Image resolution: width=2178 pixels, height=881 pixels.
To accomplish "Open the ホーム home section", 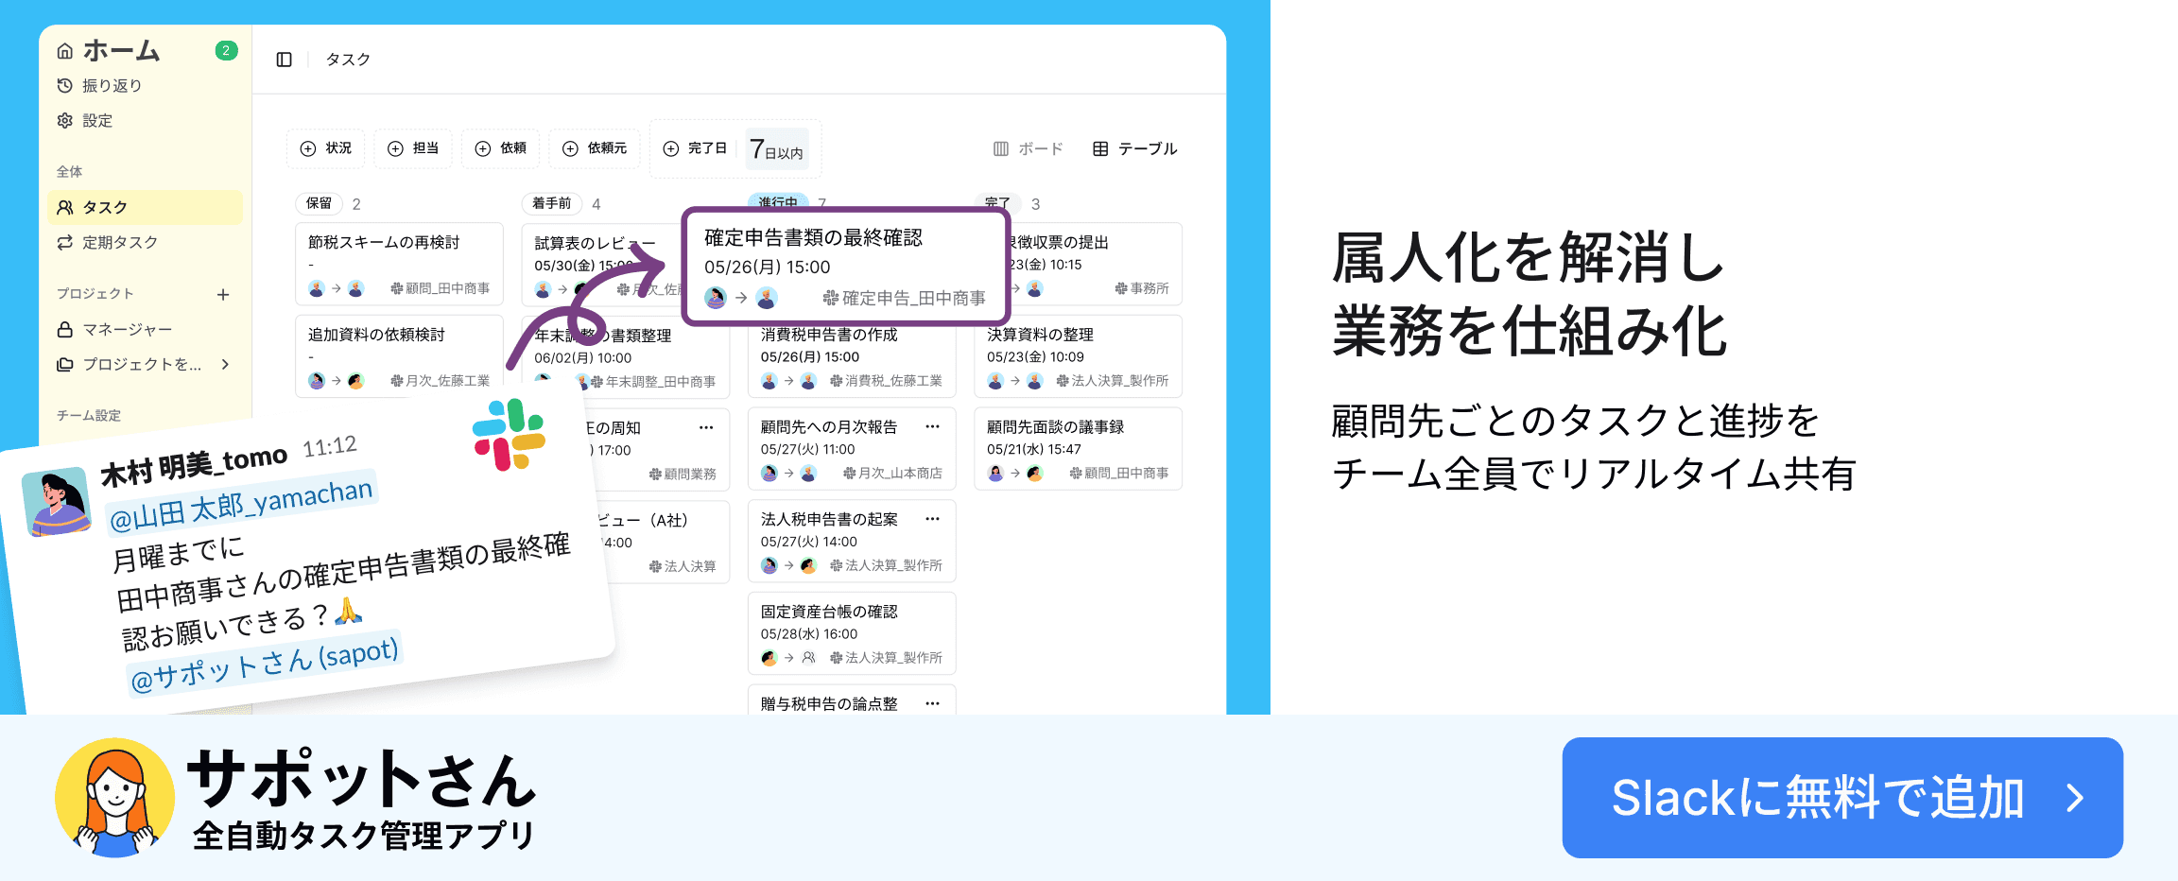I will [121, 50].
